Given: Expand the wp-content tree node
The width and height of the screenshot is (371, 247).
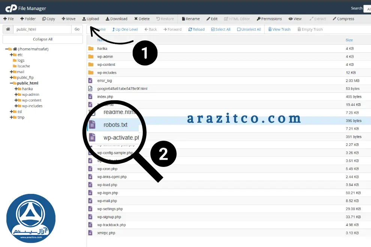Looking at the screenshot, I should click(x=16, y=100).
